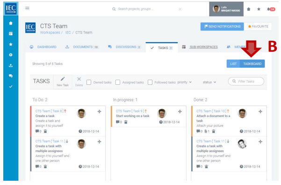Click SEND NOTIFICATIONS button
Image resolution: width=281 pixels, height=185 pixels.
[x=222, y=27]
